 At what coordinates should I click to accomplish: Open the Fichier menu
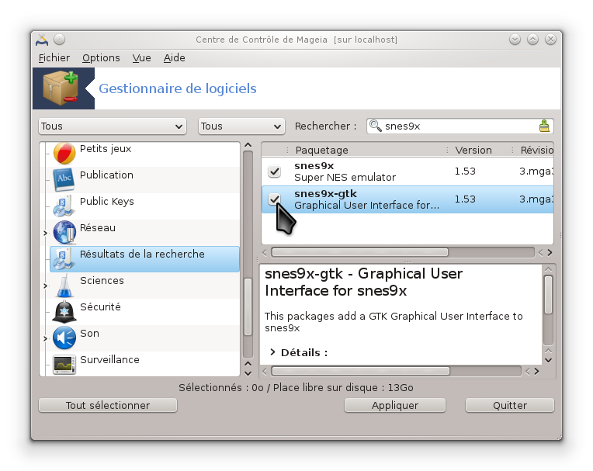pos(54,58)
